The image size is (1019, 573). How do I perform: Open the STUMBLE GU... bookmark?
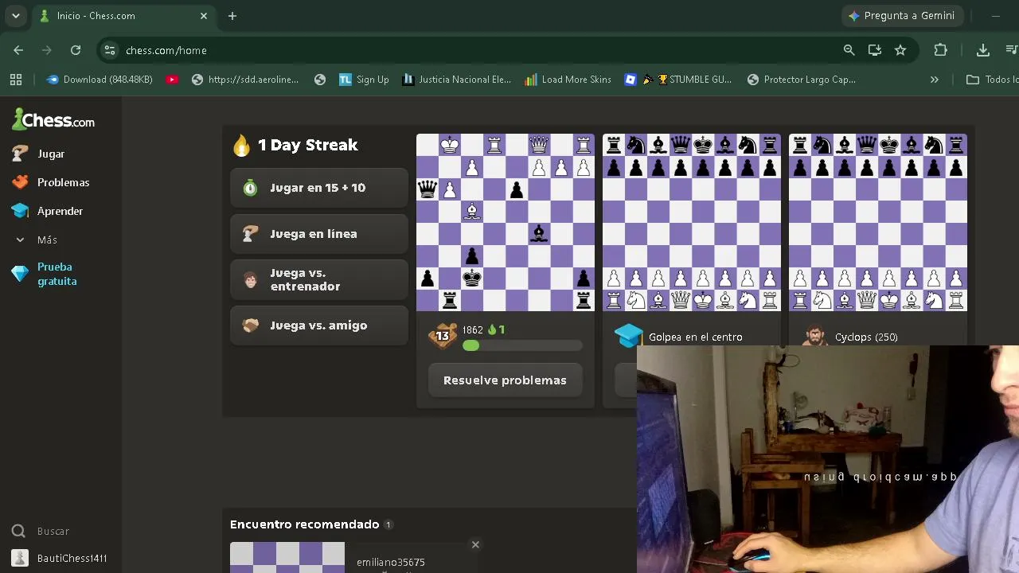point(678,80)
